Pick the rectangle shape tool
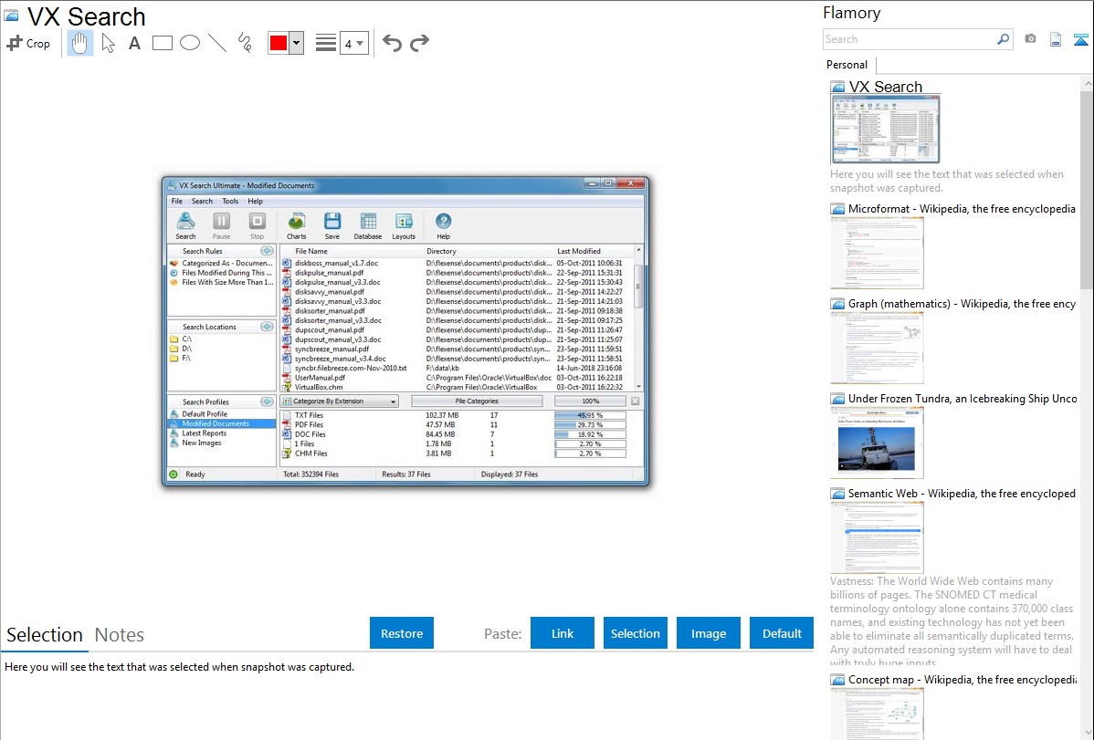1094x740 pixels. pyautogui.click(x=163, y=43)
